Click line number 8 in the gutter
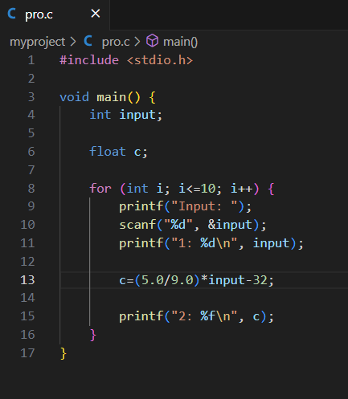Viewport: 348px width, 399px height. pyautogui.click(x=31, y=189)
